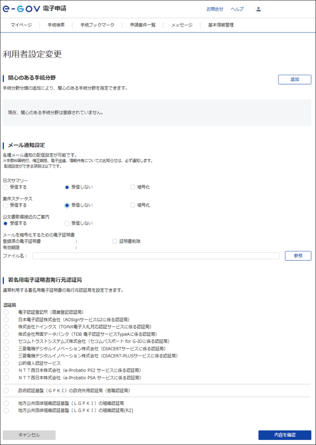The height and width of the screenshot is (445, 316).
Task: Select 受信しない for 公文書取得接近のご案内
Action: [x=67, y=223]
